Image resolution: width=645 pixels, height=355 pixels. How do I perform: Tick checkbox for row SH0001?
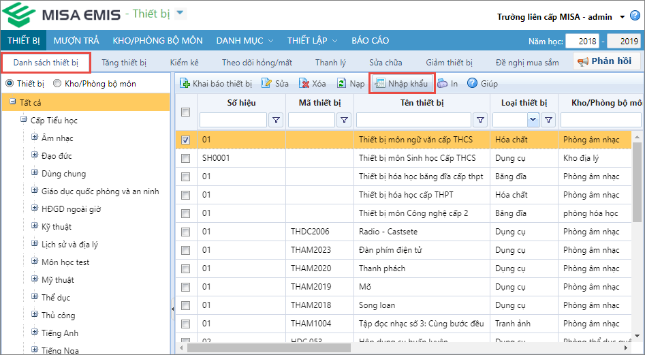point(186,158)
